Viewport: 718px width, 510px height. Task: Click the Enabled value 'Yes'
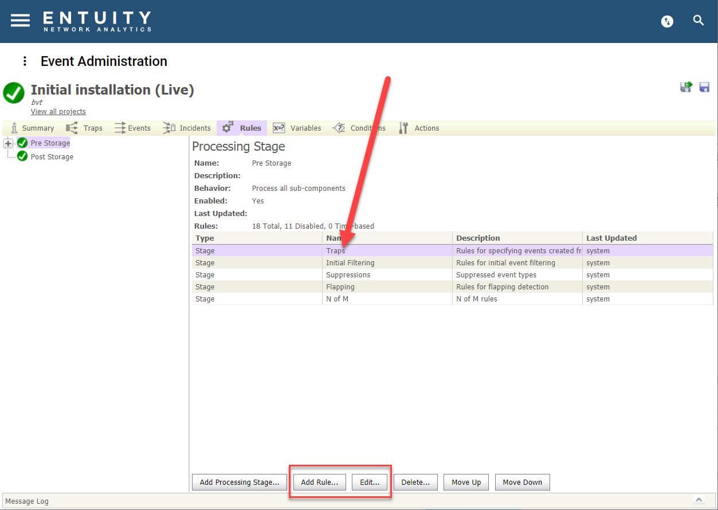(x=258, y=201)
